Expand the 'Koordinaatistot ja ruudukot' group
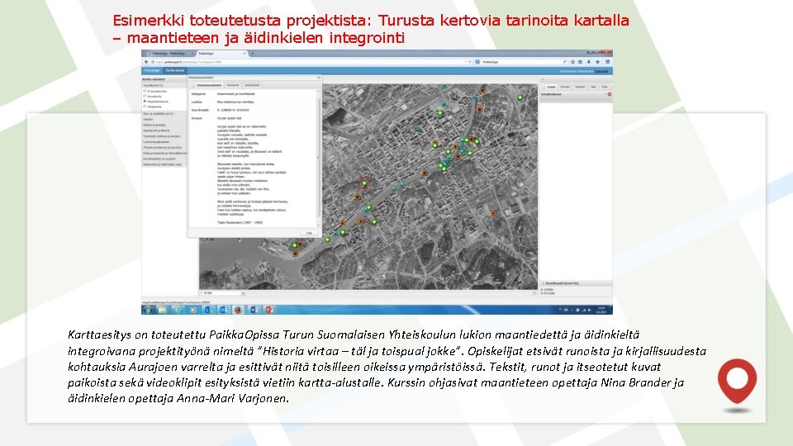Screen dimensions: 793x446 coord(164,159)
